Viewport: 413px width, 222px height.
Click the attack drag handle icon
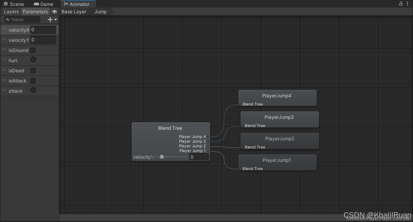[4, 90]
